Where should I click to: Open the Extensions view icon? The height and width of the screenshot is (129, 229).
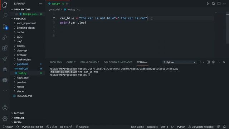coord(5,48)
